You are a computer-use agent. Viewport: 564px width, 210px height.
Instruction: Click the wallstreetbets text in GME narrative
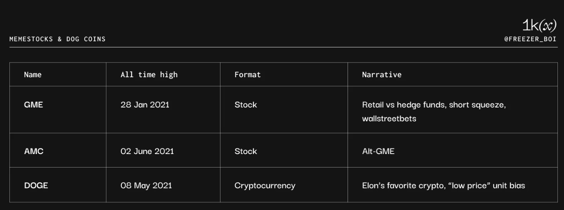click(x=389, y=119)
